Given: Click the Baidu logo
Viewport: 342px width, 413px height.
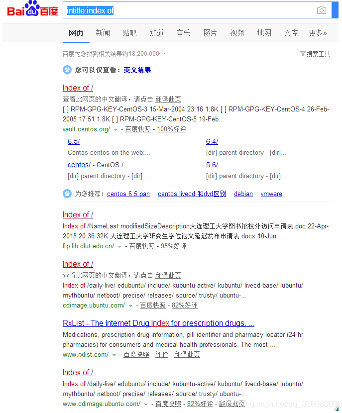Looking at the screenshot, I should coord(32,9).
